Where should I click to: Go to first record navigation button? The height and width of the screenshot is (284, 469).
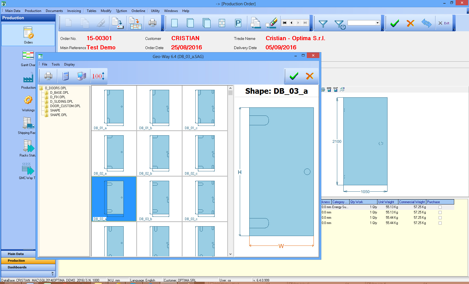click(284, 23)
